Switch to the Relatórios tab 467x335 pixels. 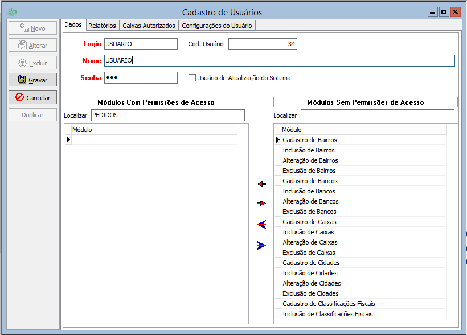point(103,26)
